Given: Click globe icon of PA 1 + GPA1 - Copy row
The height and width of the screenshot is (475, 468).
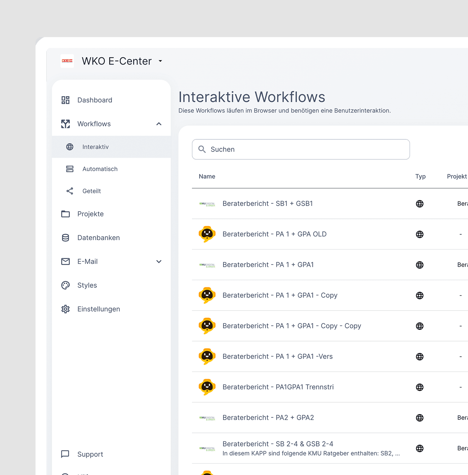Looking at the screenshot, I should [420, 296].
